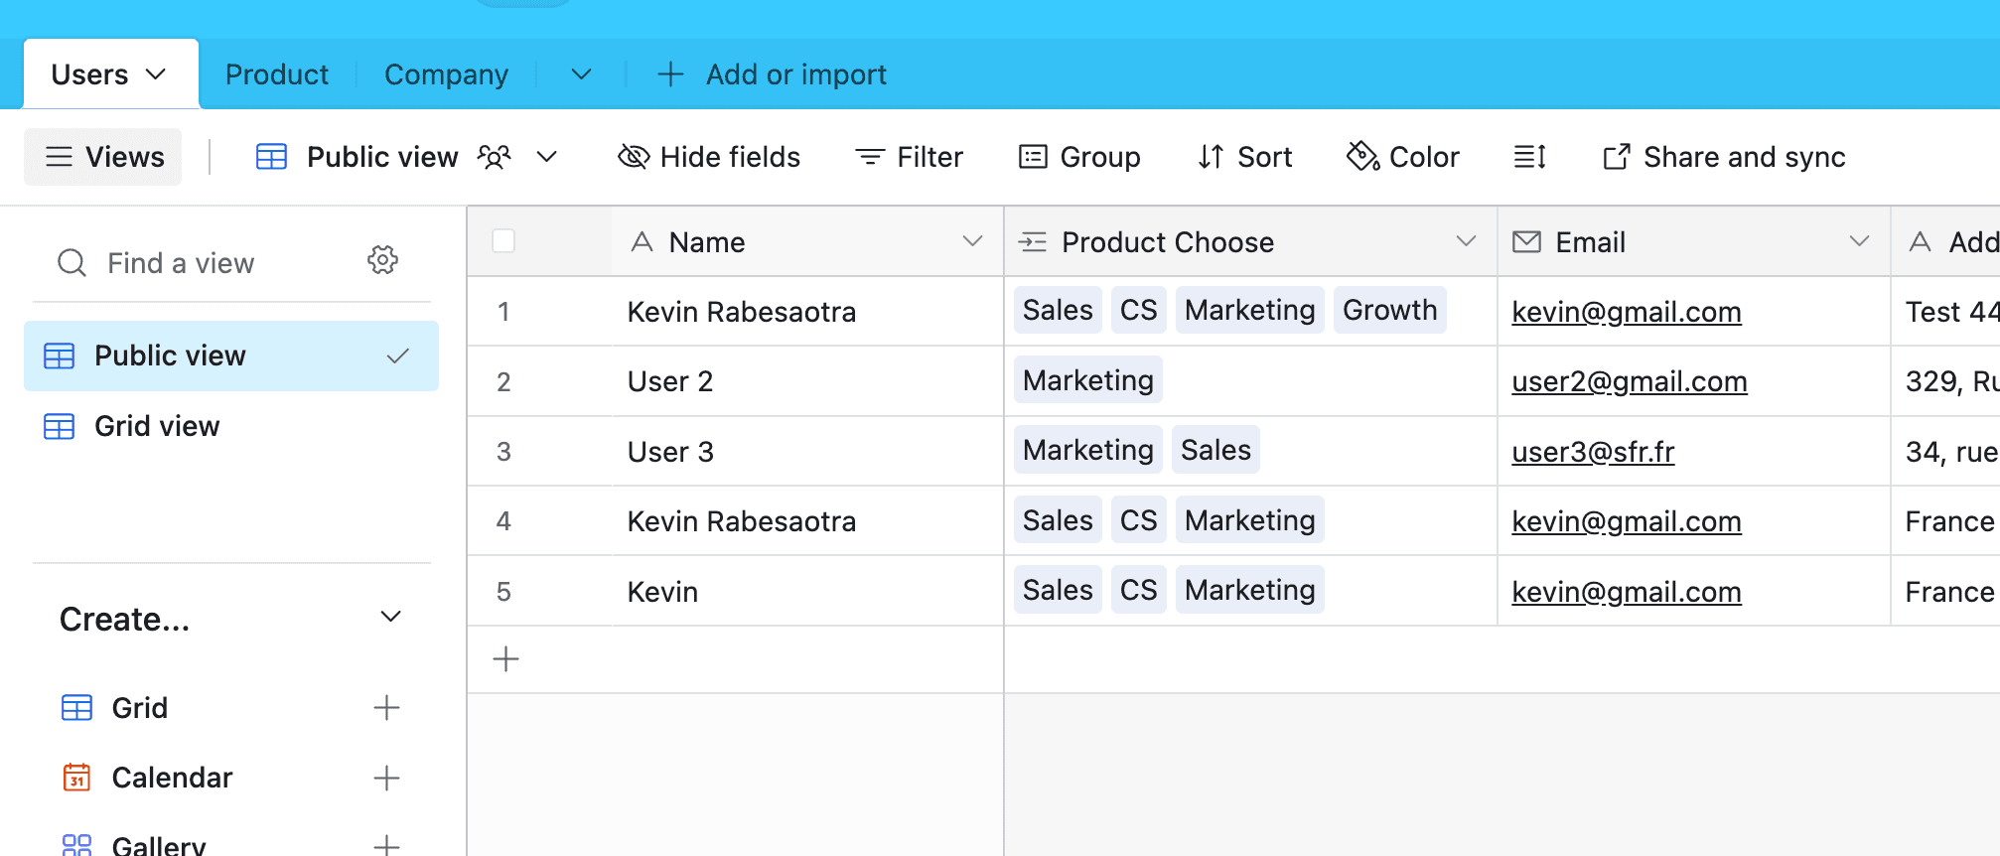2000x856 pixels.
Task: Click Add or import button
Action: pyautogui.click(x=773, y=74)
